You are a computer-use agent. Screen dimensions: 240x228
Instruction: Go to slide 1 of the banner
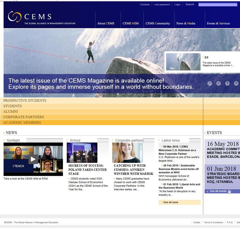coord(210,83)
